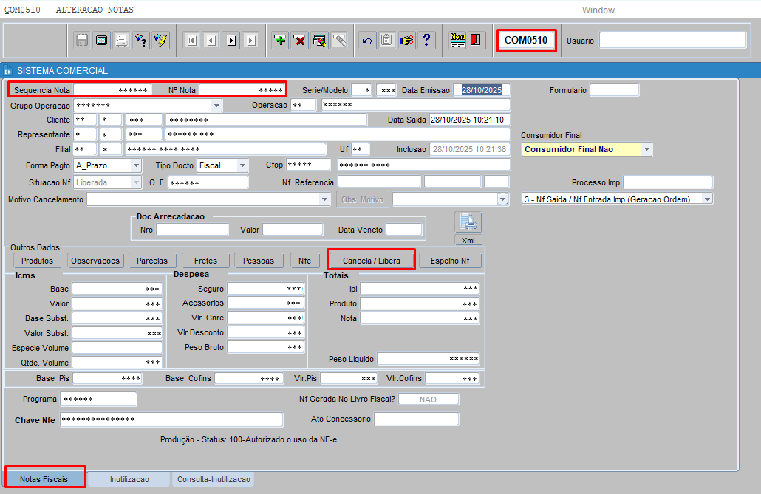Open help with question mark icon
Image resolution: width=761 pixels, height=494 pixels.
coord(426,40)
